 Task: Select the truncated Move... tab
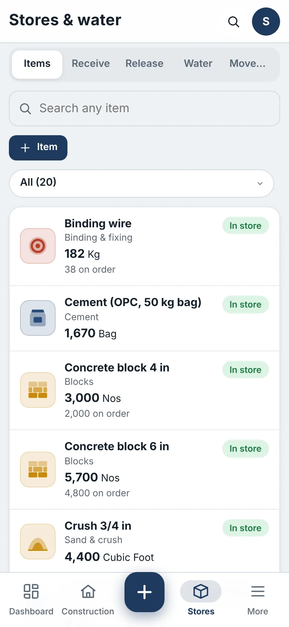(248, 64)
